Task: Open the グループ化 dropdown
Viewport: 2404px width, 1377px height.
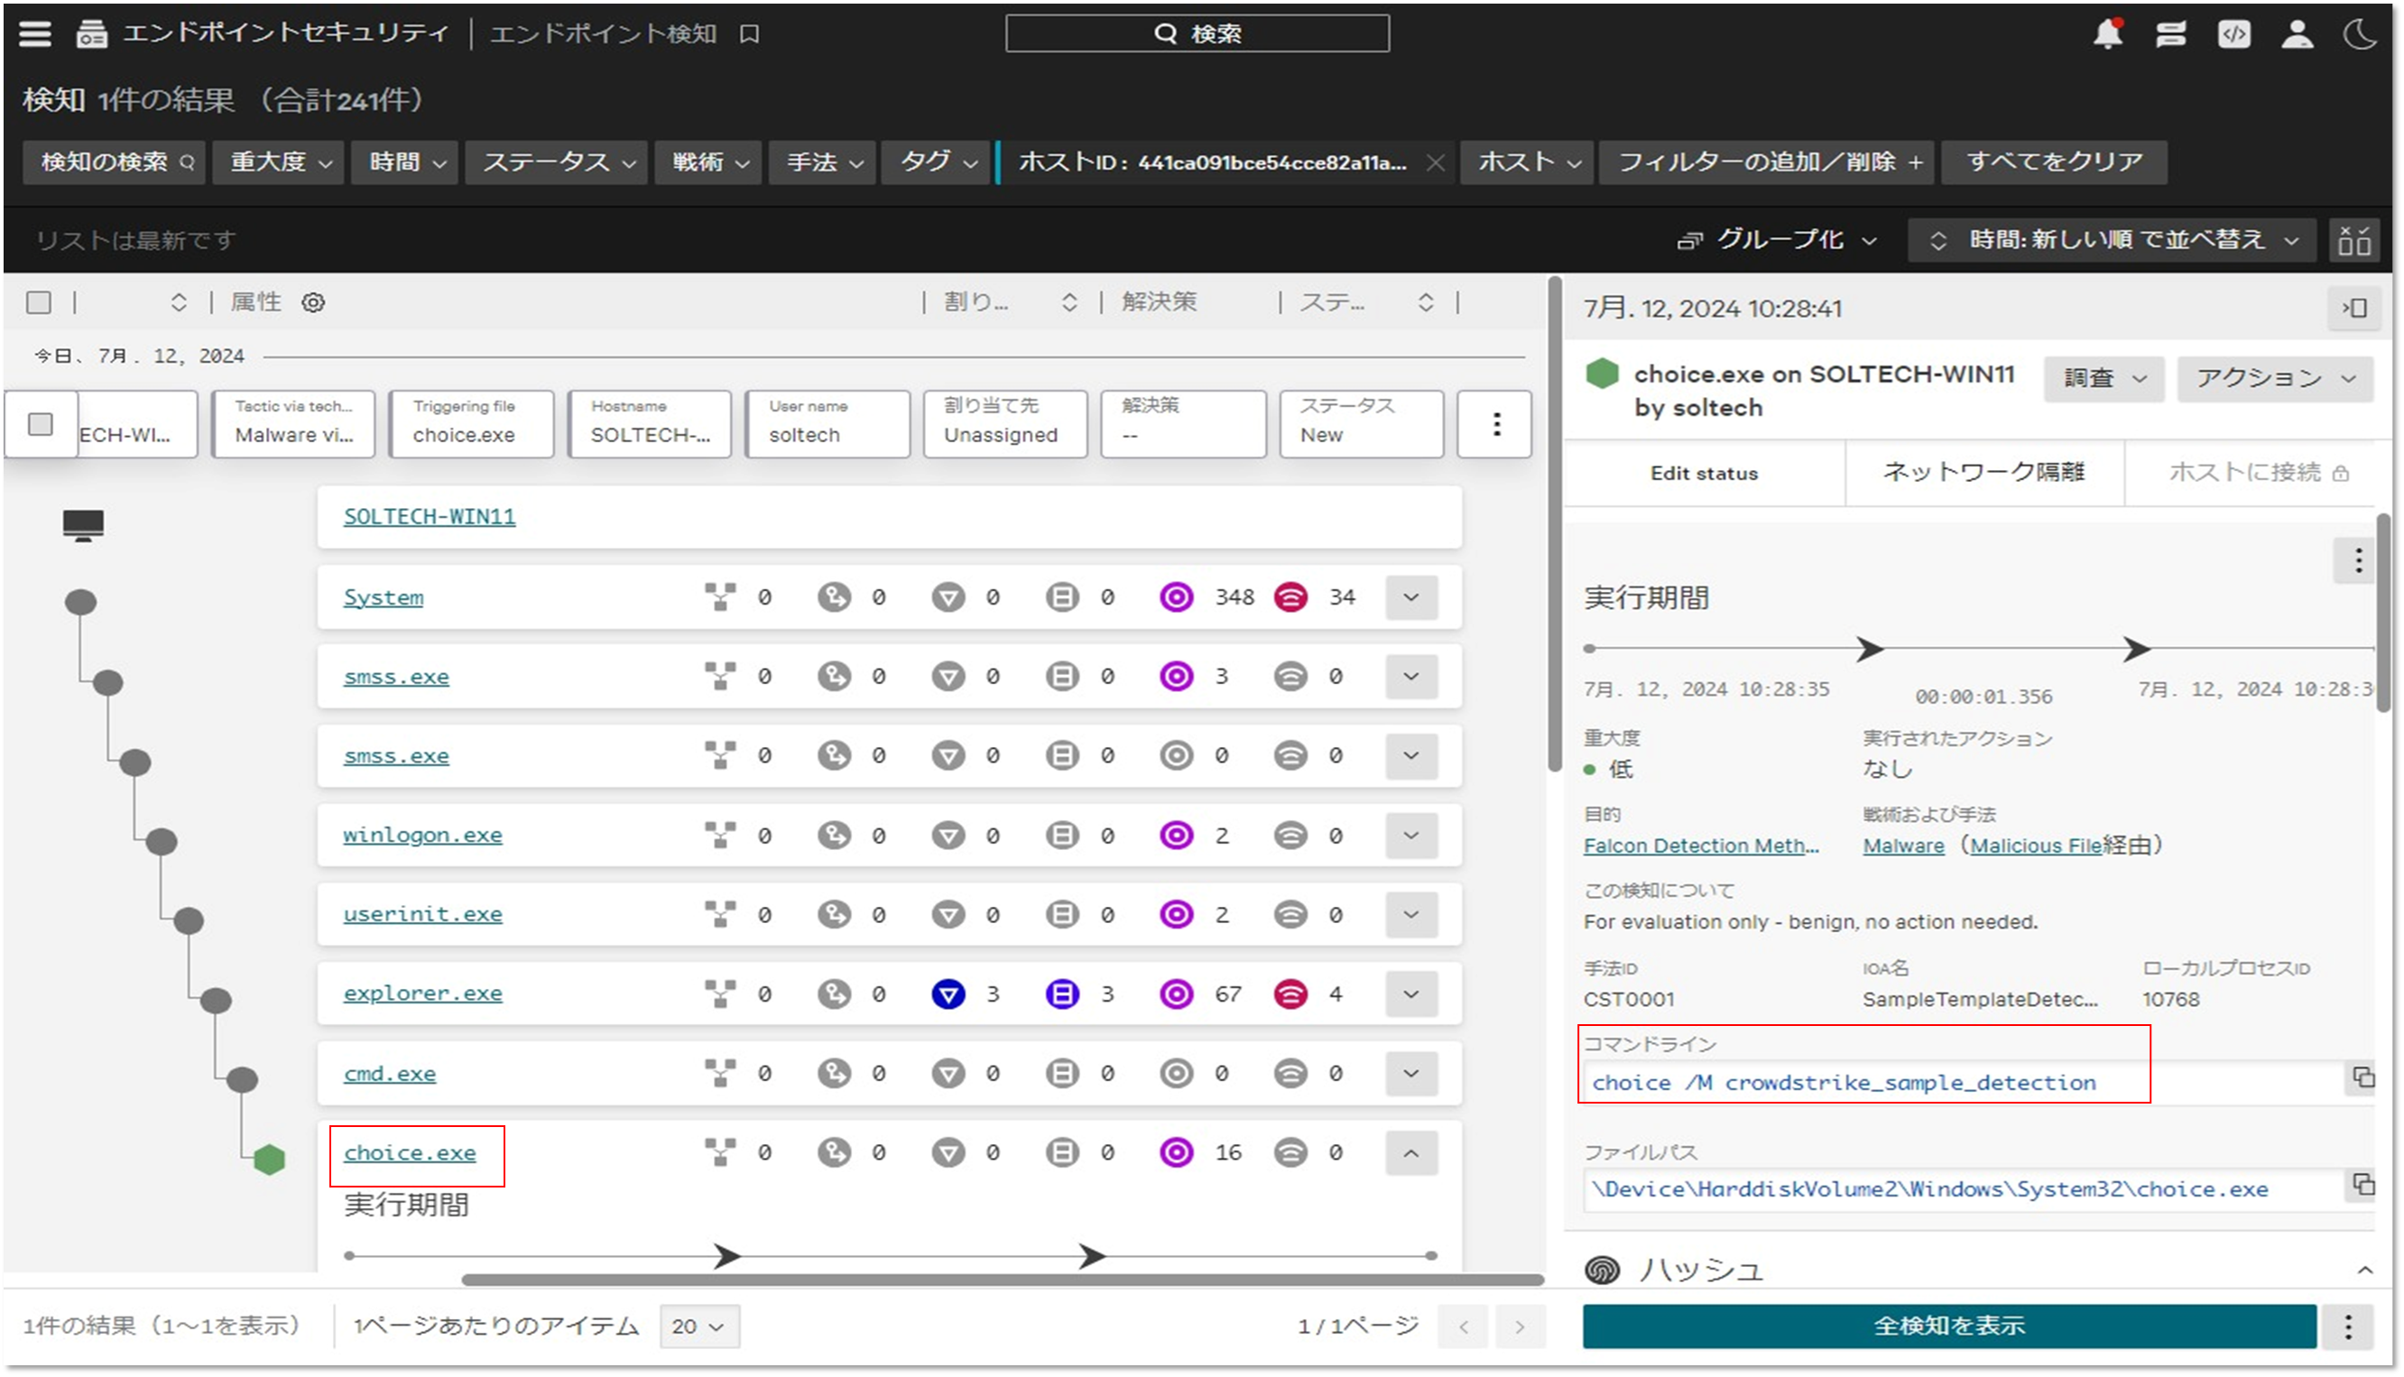Action: (x=1778, y=240)
